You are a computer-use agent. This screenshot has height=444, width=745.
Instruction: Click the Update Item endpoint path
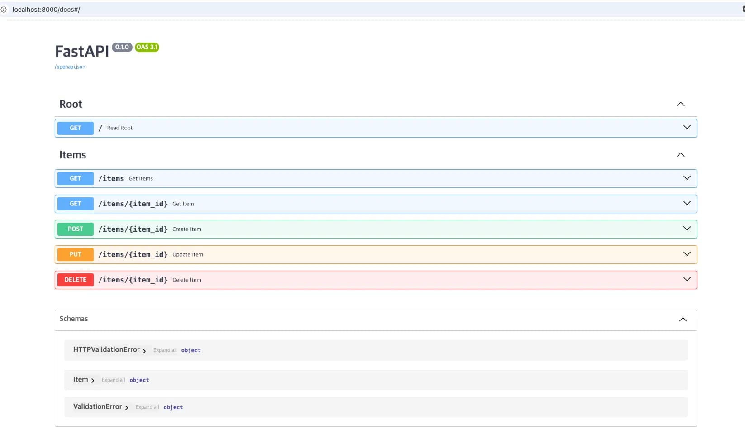pos(133,255)
